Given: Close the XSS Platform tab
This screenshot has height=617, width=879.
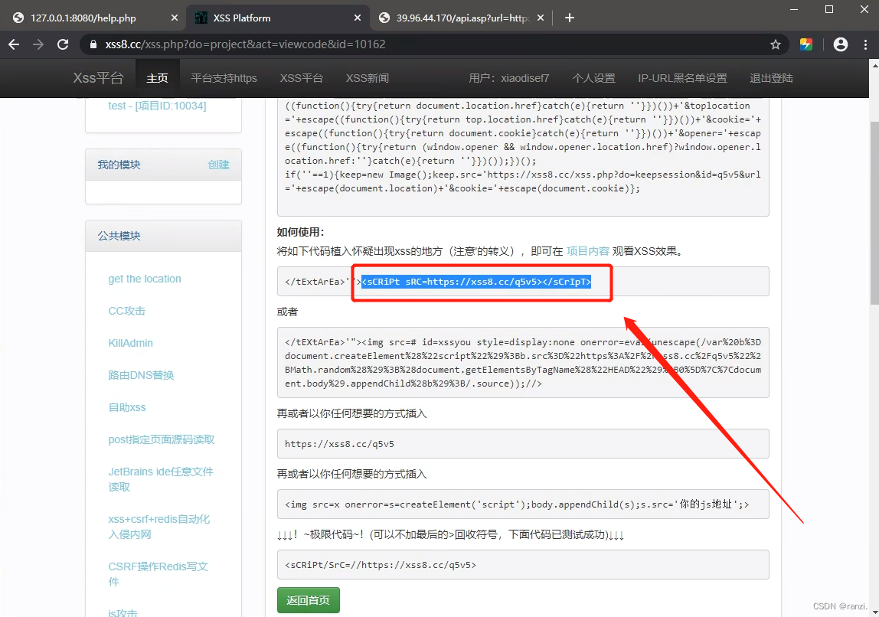Looking at the screenshot, I should coord(358,18).
